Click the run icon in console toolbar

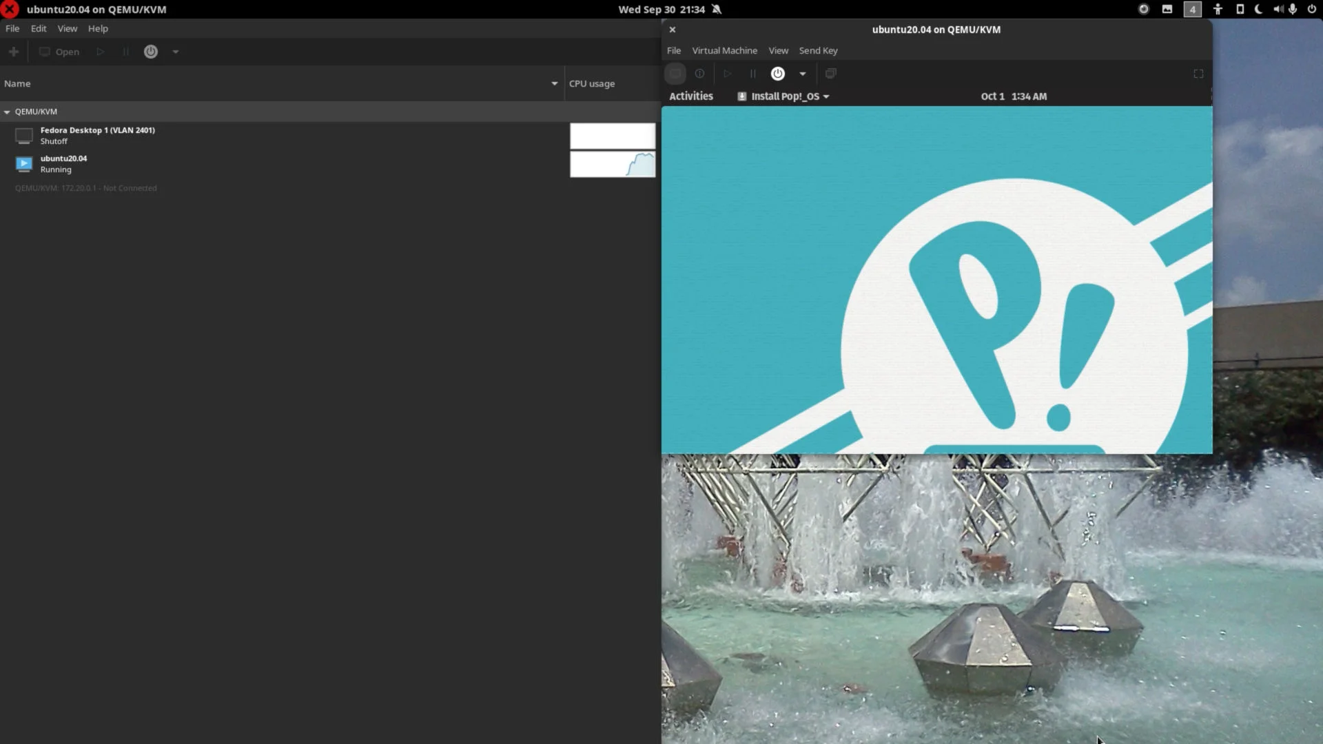point(727,74)
